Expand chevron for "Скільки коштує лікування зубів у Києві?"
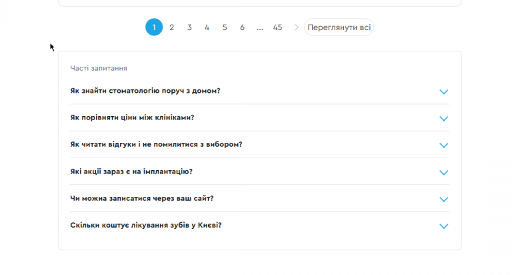 [x=444, y=226]
